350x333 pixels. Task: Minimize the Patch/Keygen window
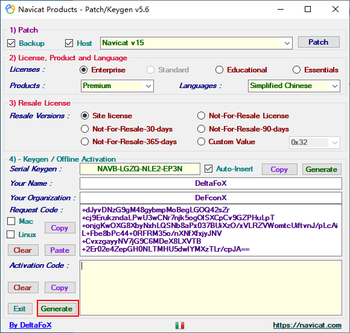pyautogui.click(x=281, y=10)
